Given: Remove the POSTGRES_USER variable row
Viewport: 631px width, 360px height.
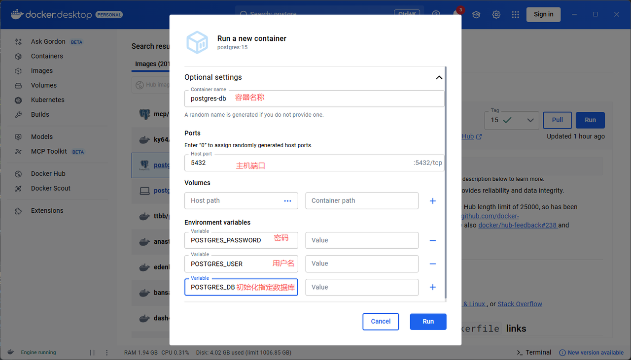Looking at the screenshot, I should [x=433, y=264].
